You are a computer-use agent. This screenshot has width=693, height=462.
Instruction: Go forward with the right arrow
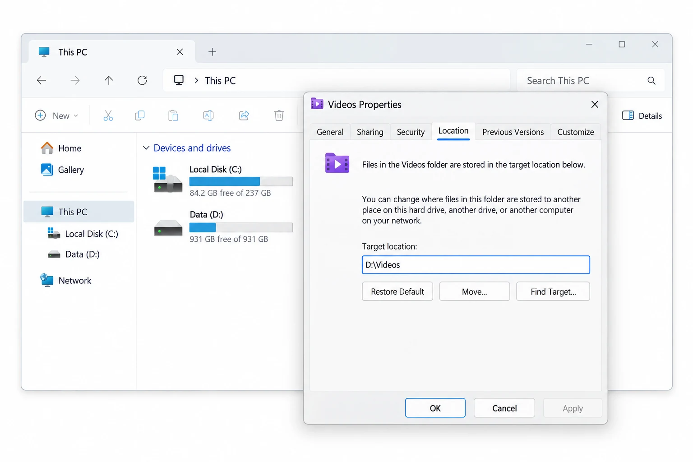pos(75,80)
